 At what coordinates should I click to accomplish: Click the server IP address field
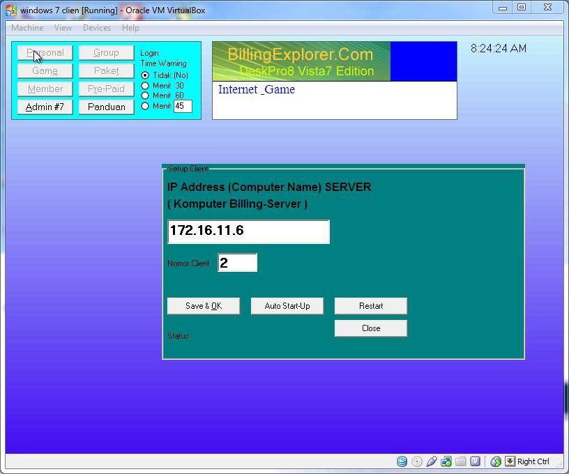point(248,231)
